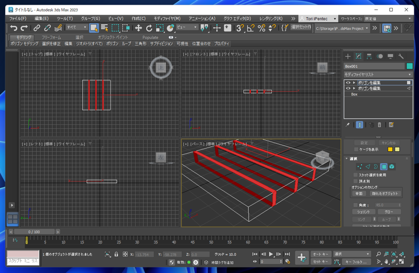419x273 pixels.
Task: Toggle eye of second ポリゴンを編集 modifier
Action: tap(348, 88)
